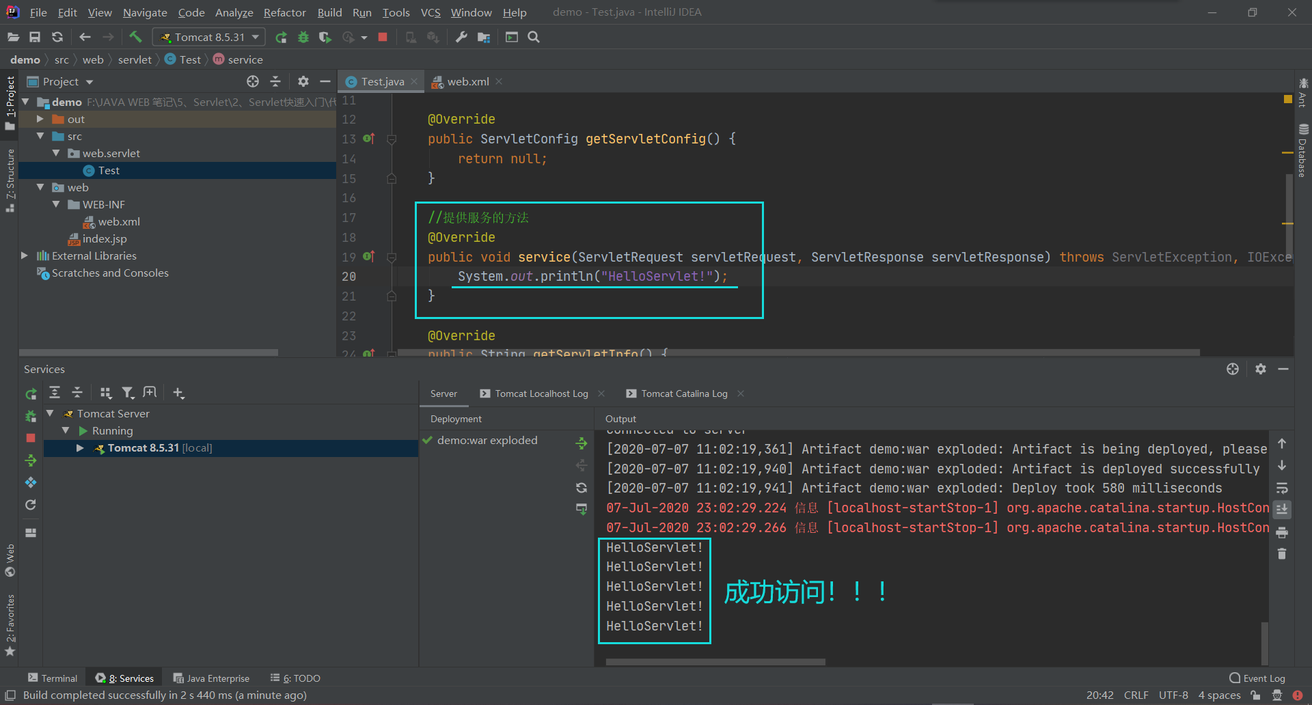This screenshot has width=1312, height=705.
Task: Collapse the web.servlet package node
Action: (x=56, y=153)
